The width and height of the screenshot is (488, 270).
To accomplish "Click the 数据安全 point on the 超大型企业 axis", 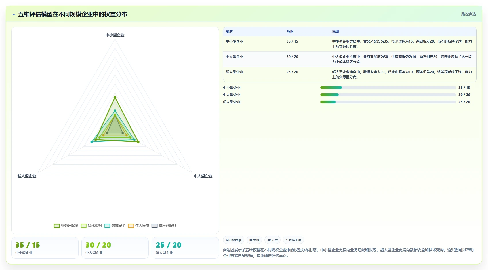I will pos(92,142).
